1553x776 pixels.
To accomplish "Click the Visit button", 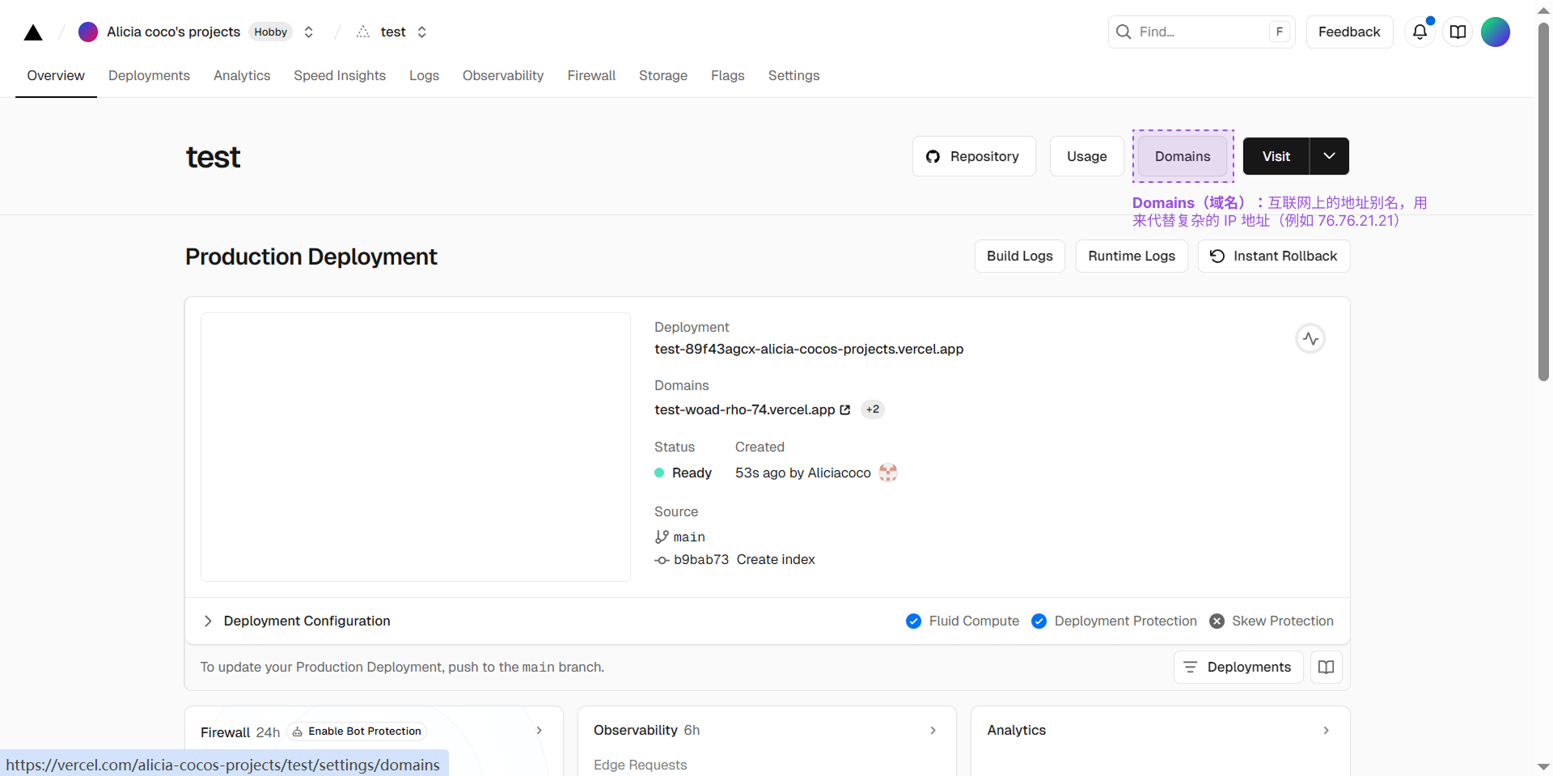I will tap(1276, 156).
